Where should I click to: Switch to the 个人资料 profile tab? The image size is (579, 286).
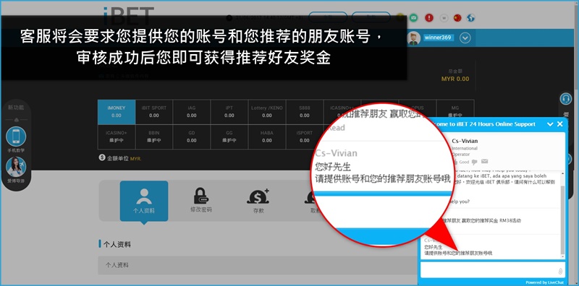click(x=144, y=201)
